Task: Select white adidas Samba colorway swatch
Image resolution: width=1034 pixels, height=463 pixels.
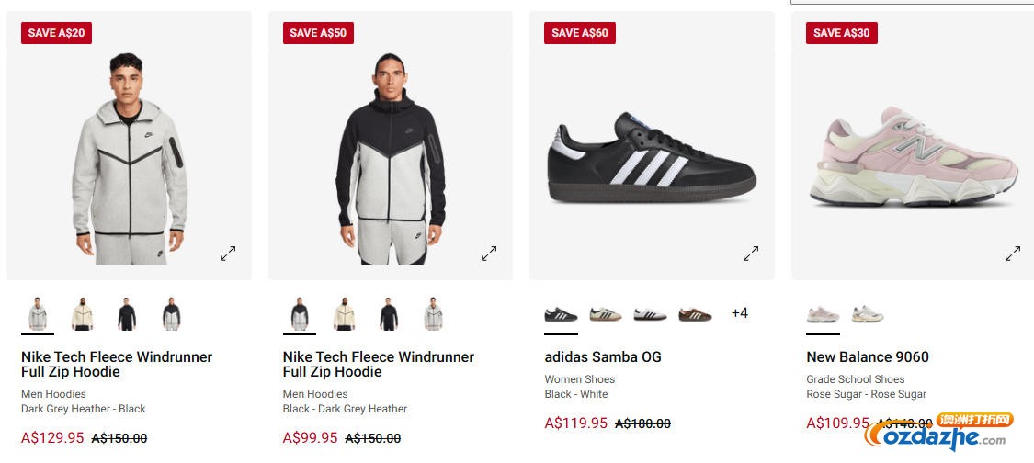Action: 650,314
